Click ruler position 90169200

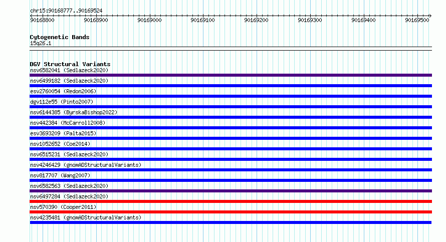[x=256, y=20]
